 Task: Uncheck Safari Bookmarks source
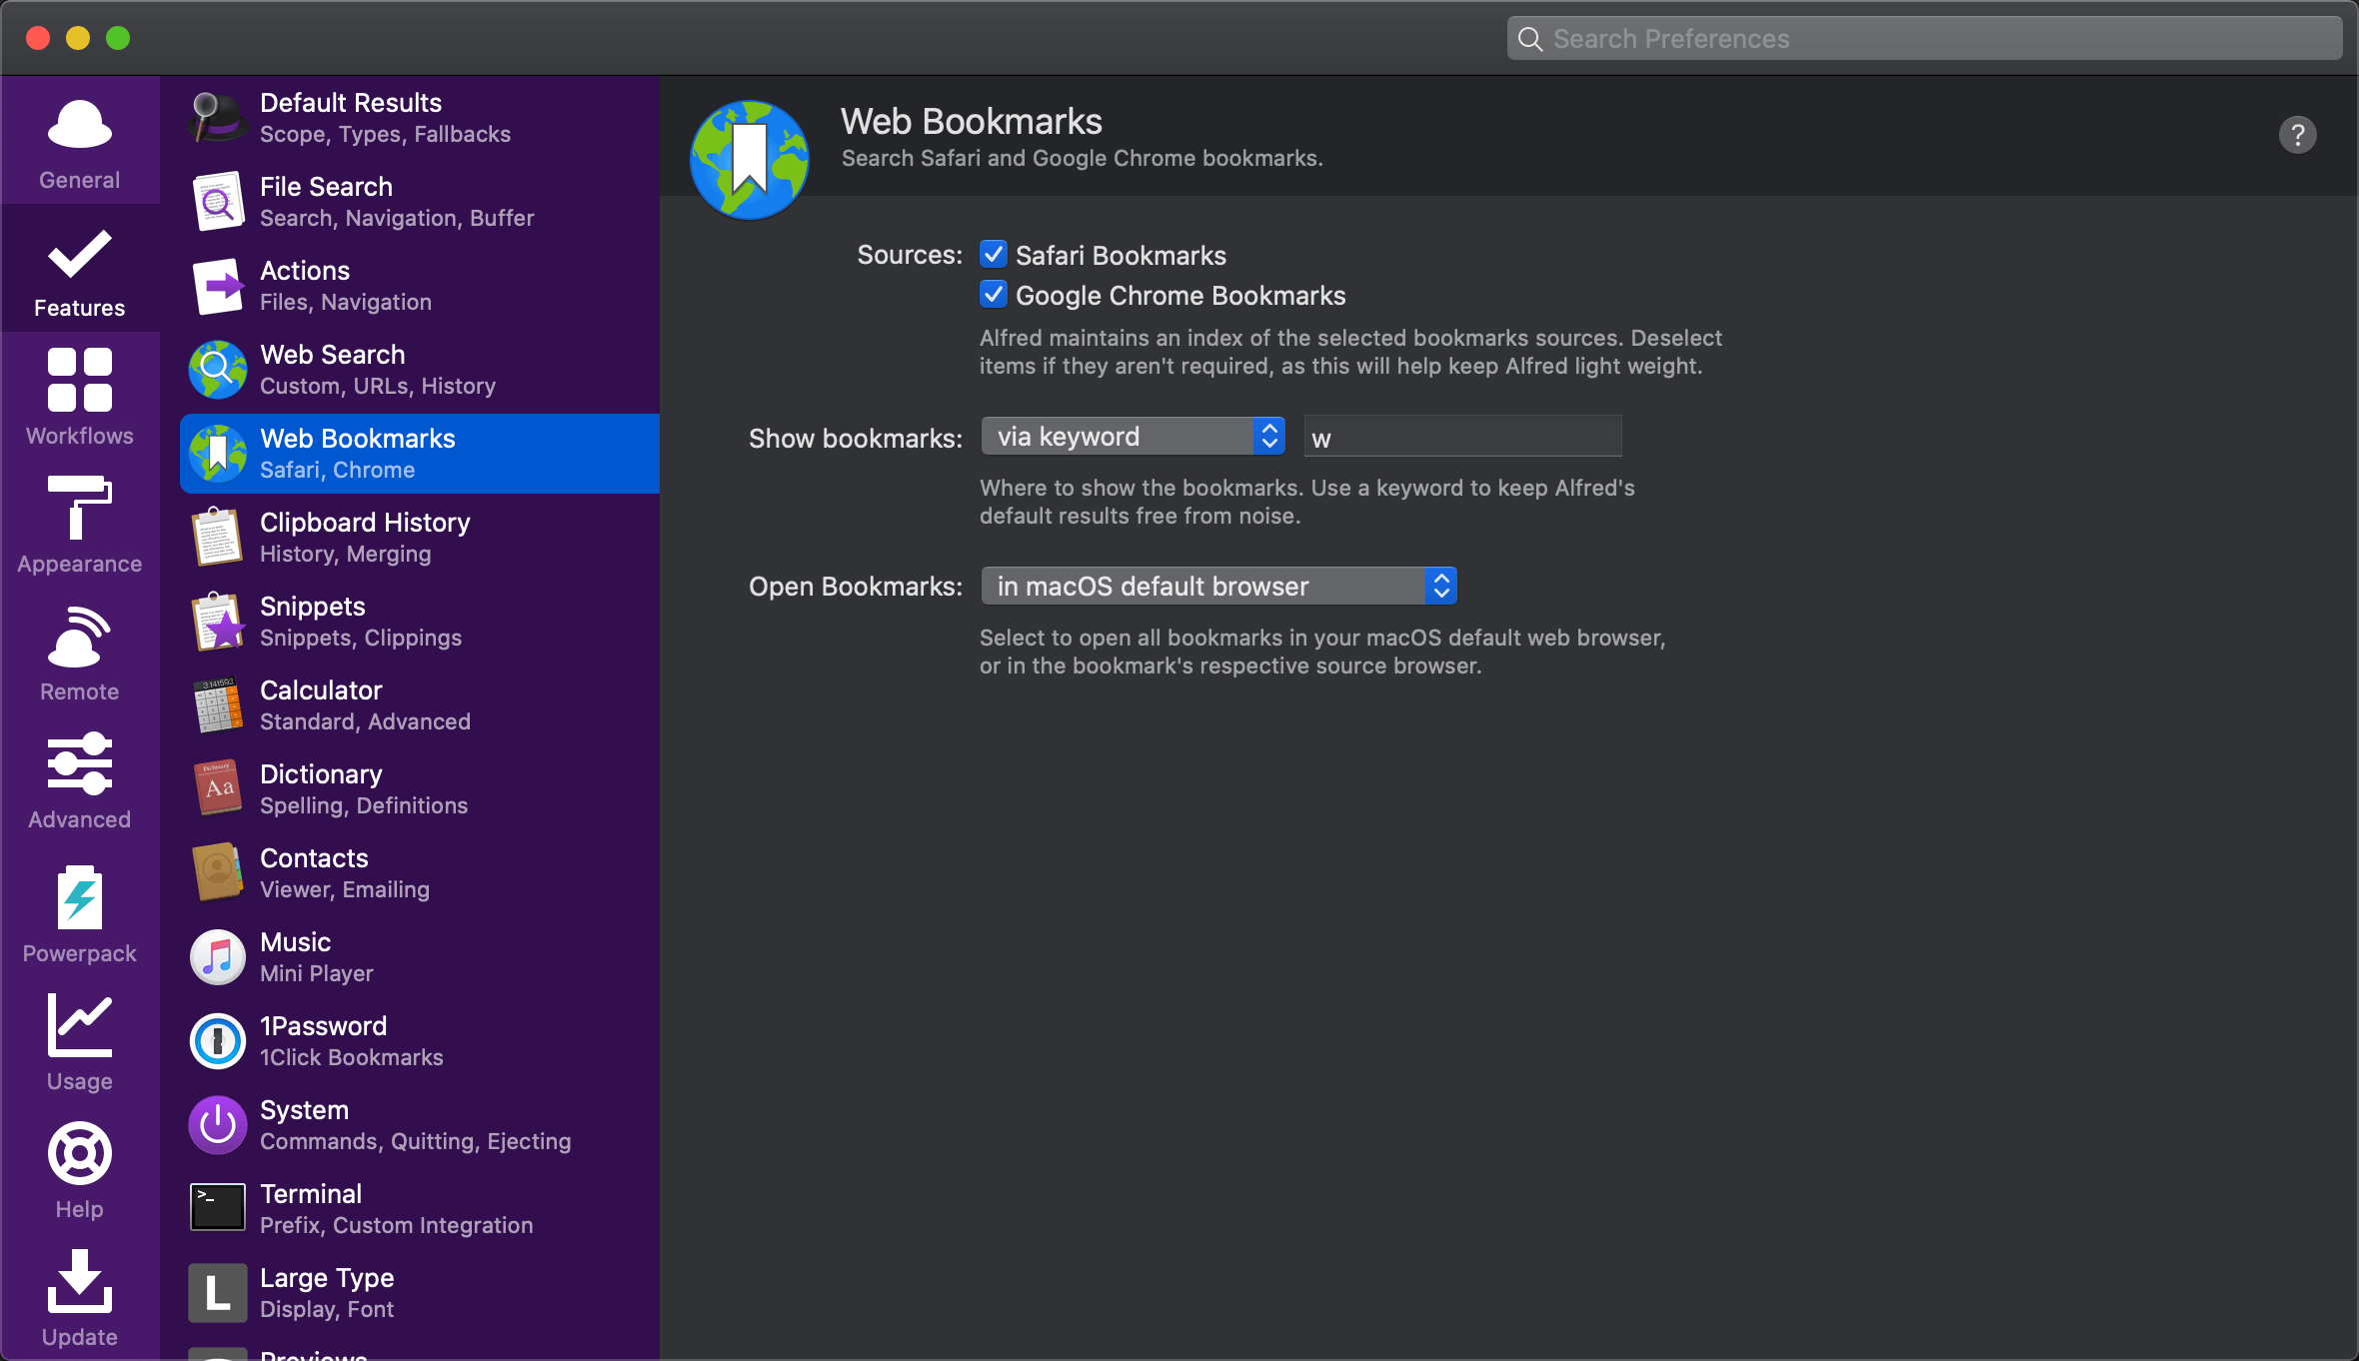point(993,255)
